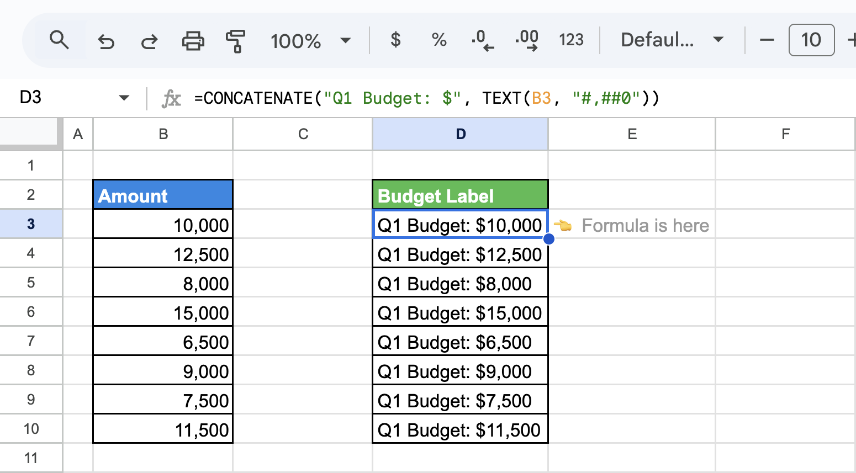Select cell with amount 12,500
The height and width of the screenshot is (473, 856).
pos(163,253)
